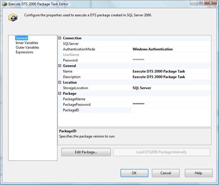Click the PackagePassword value field
The image size is (219, 185).
click(x=171, y=104)
